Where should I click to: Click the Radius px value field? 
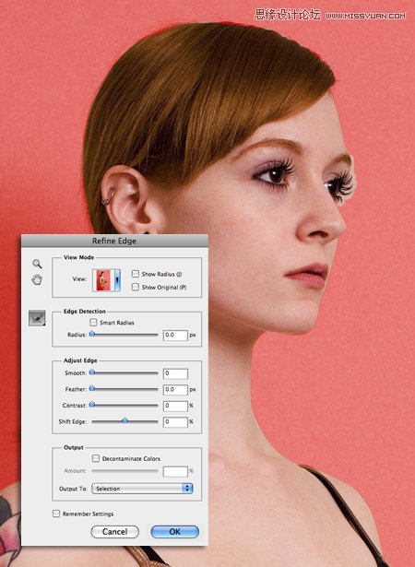175,336
